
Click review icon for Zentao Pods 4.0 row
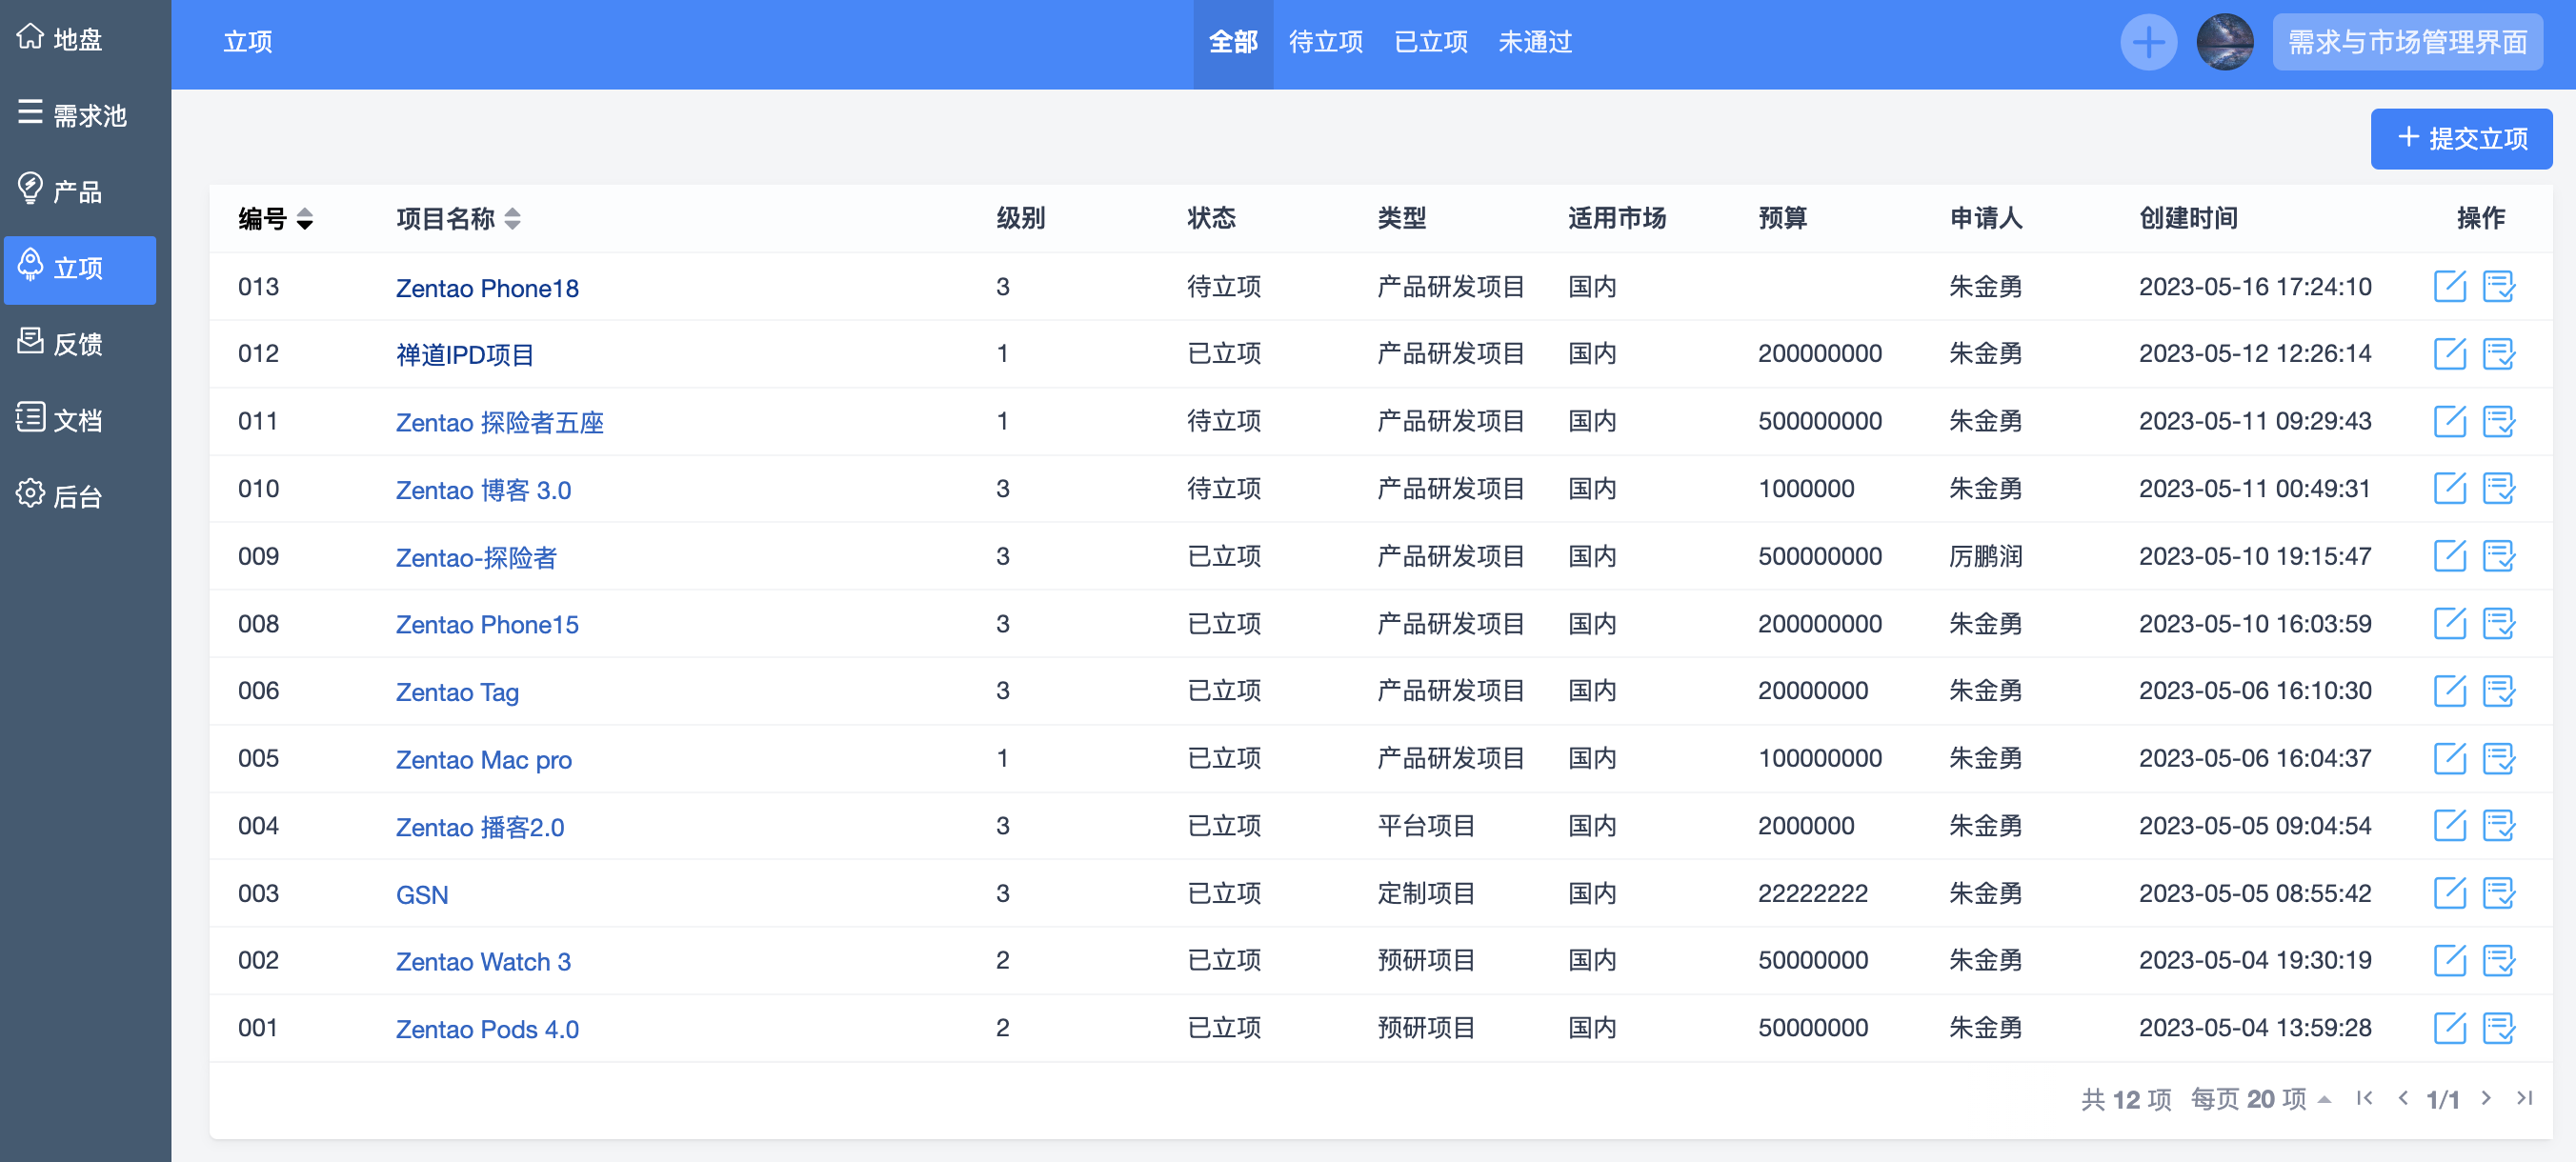(x=2498, y=1028)
